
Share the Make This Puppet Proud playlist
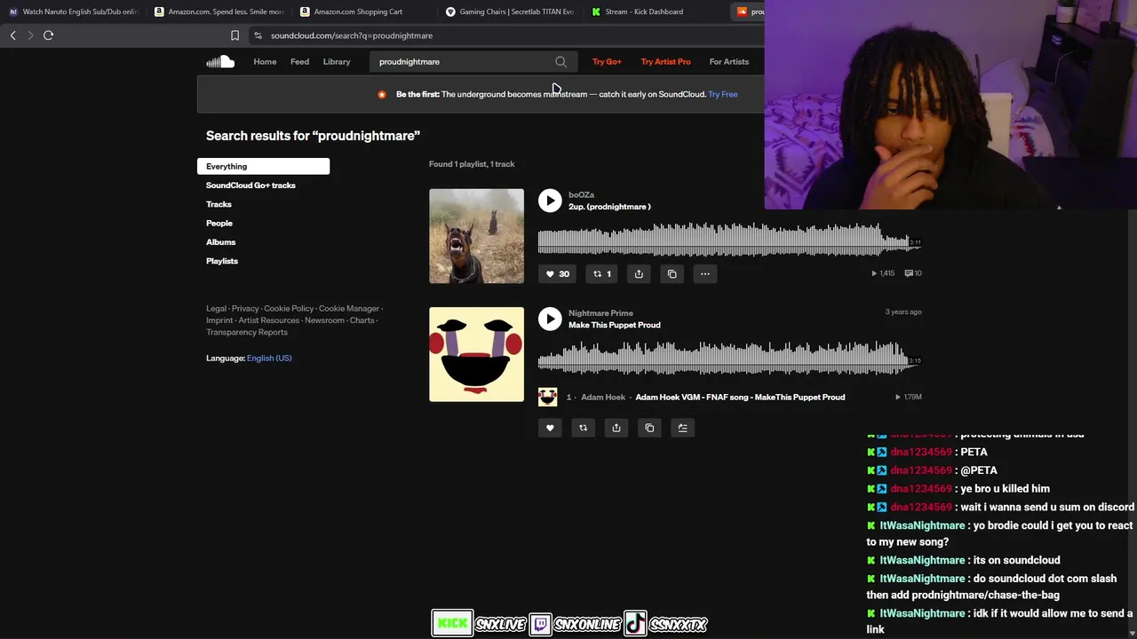(616, 428)
